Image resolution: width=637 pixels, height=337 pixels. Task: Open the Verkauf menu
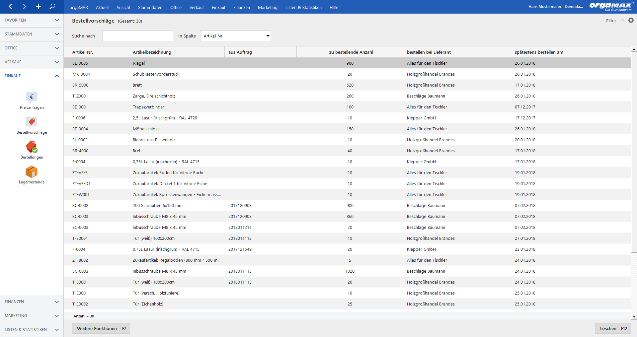coord(197,7)
